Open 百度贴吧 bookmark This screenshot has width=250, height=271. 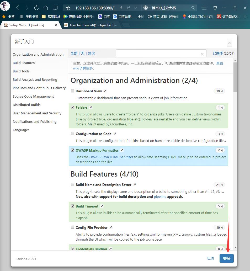point(128,17)
